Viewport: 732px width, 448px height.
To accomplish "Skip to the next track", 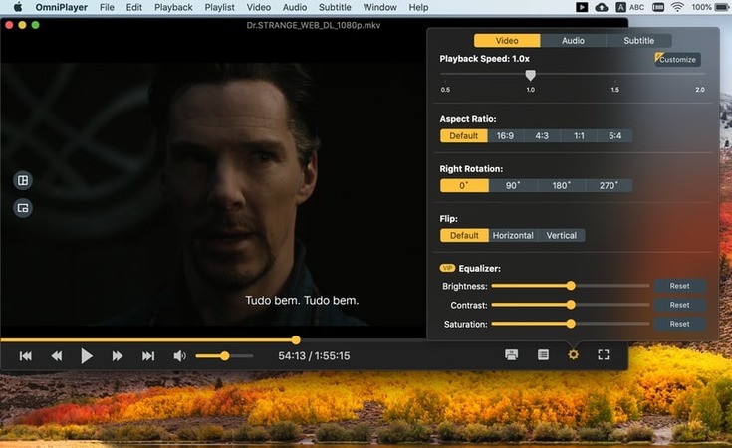I will click(148, 356).
